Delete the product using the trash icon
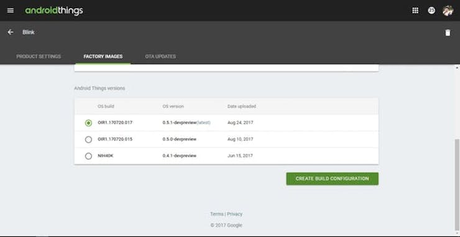Image resolution: width=460 pixels, height=237 pixels. (x=448, y=32)
